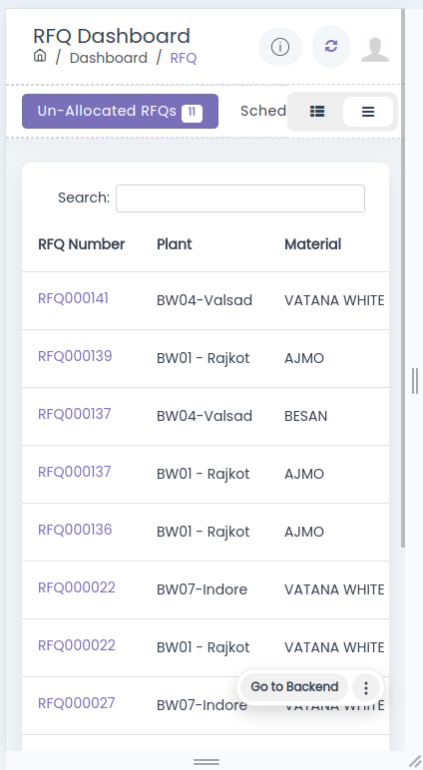The height and width of the screenshot is (770, 423).
Task: Click the vertical resize handle on right edge
Action: click(x=415, y=381)
